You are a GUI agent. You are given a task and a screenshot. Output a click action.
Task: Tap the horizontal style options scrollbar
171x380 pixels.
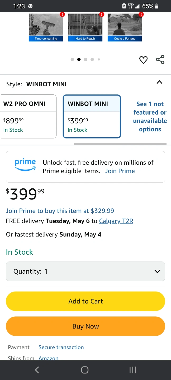tap(120, 144)
